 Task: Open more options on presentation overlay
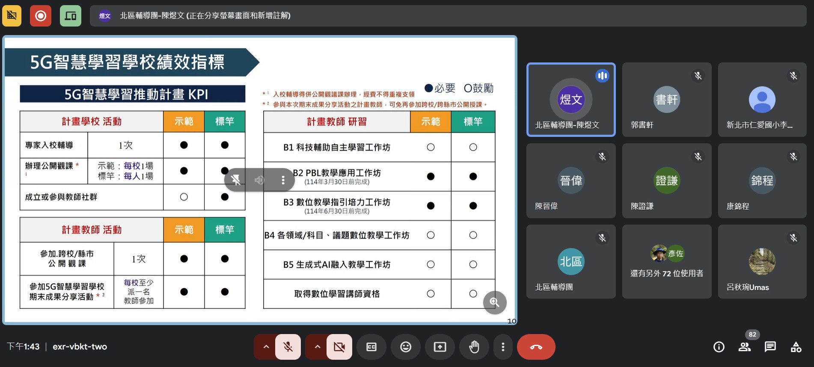(283, 180)
